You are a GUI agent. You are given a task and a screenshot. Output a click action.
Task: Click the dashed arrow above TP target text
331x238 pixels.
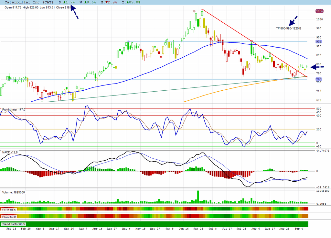(x=293, y=21)
